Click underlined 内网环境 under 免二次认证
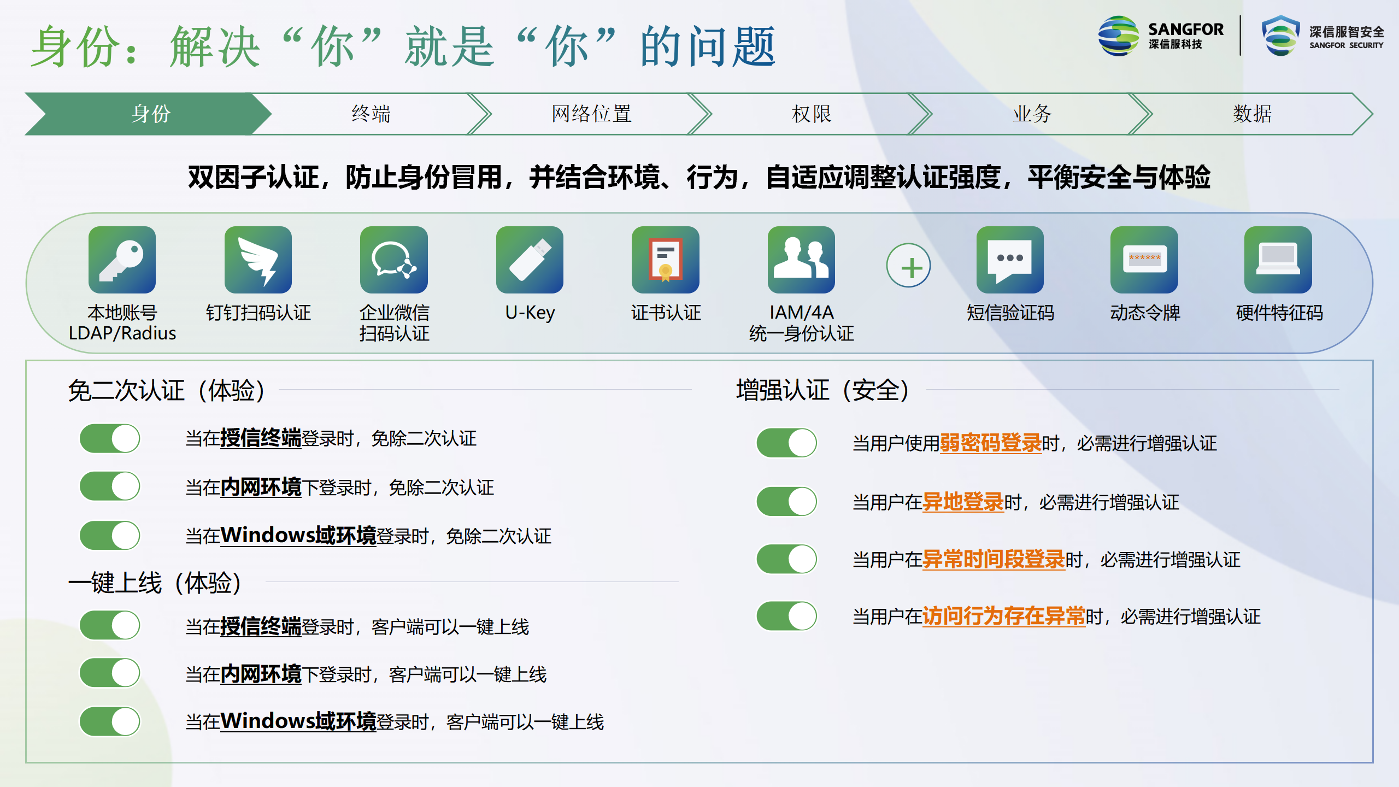The height and width of the screenshot is (787, 1399). coord(261,487)
